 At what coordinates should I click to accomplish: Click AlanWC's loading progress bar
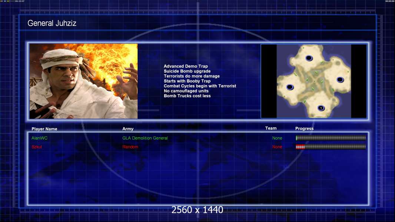[x=331, y=138]
